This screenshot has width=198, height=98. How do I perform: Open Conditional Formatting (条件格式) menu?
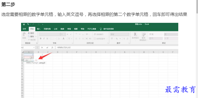coord(135,37)
